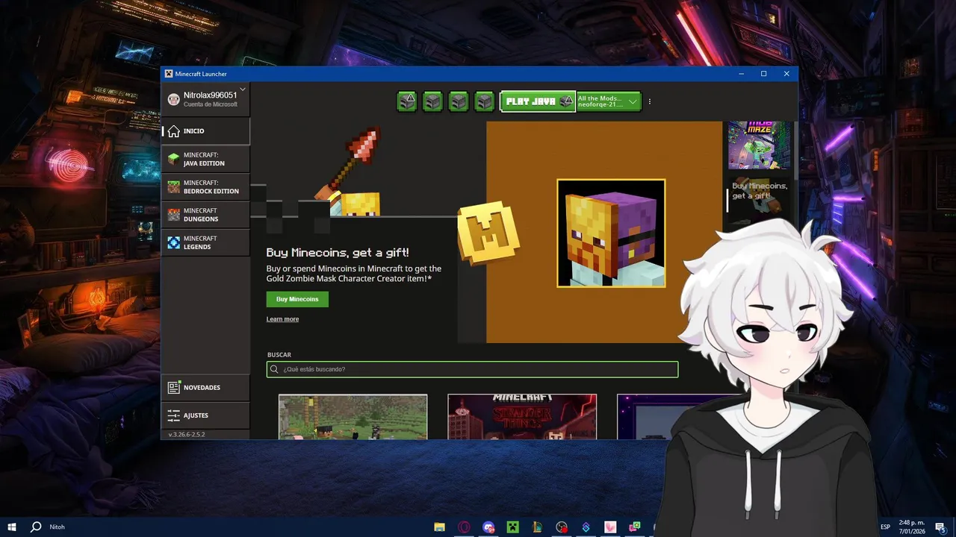956x537 pixels.
Task: Open Discord from the taskbar
Action: tap(488, 527)
